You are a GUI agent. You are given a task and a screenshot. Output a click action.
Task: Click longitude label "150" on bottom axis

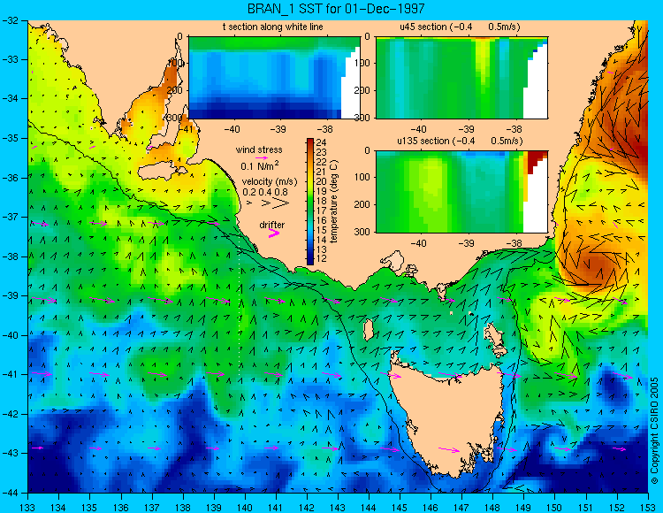pos(554,507)
